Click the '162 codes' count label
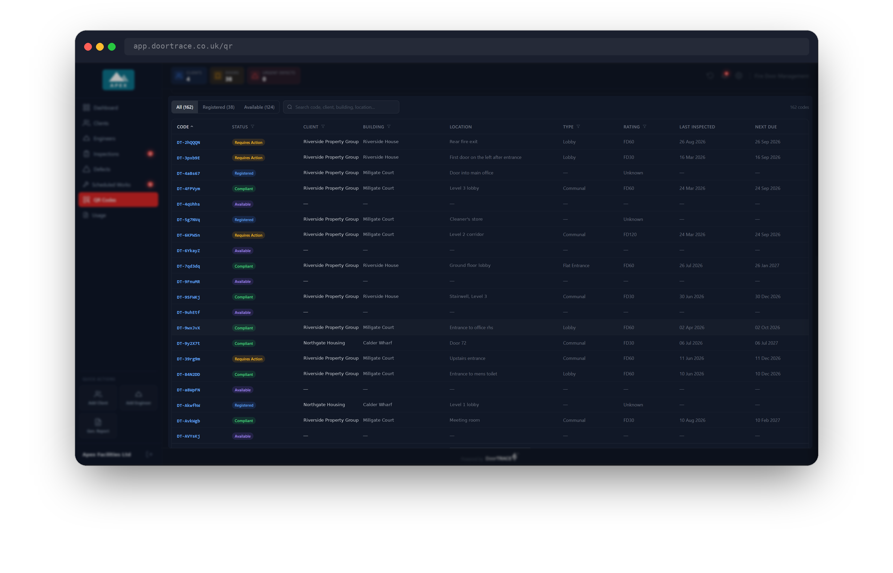893x573 pixels. (x=799, y=107)
